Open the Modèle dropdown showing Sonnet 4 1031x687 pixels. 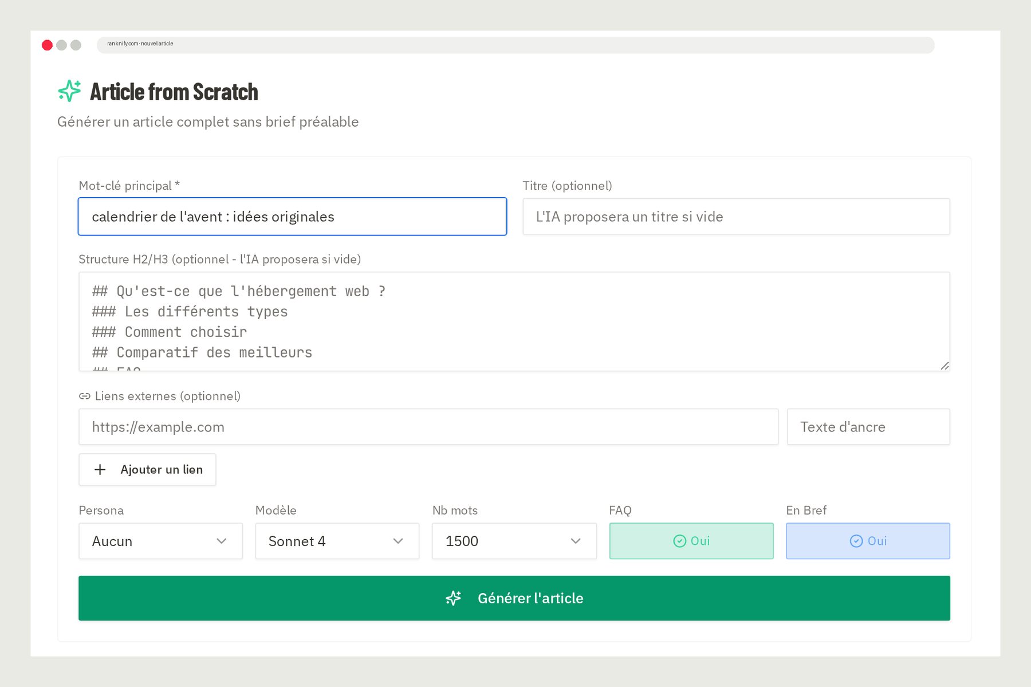pos(337,541)
